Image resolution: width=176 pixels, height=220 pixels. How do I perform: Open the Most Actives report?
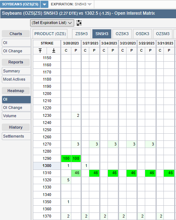[x=16, y=79]
